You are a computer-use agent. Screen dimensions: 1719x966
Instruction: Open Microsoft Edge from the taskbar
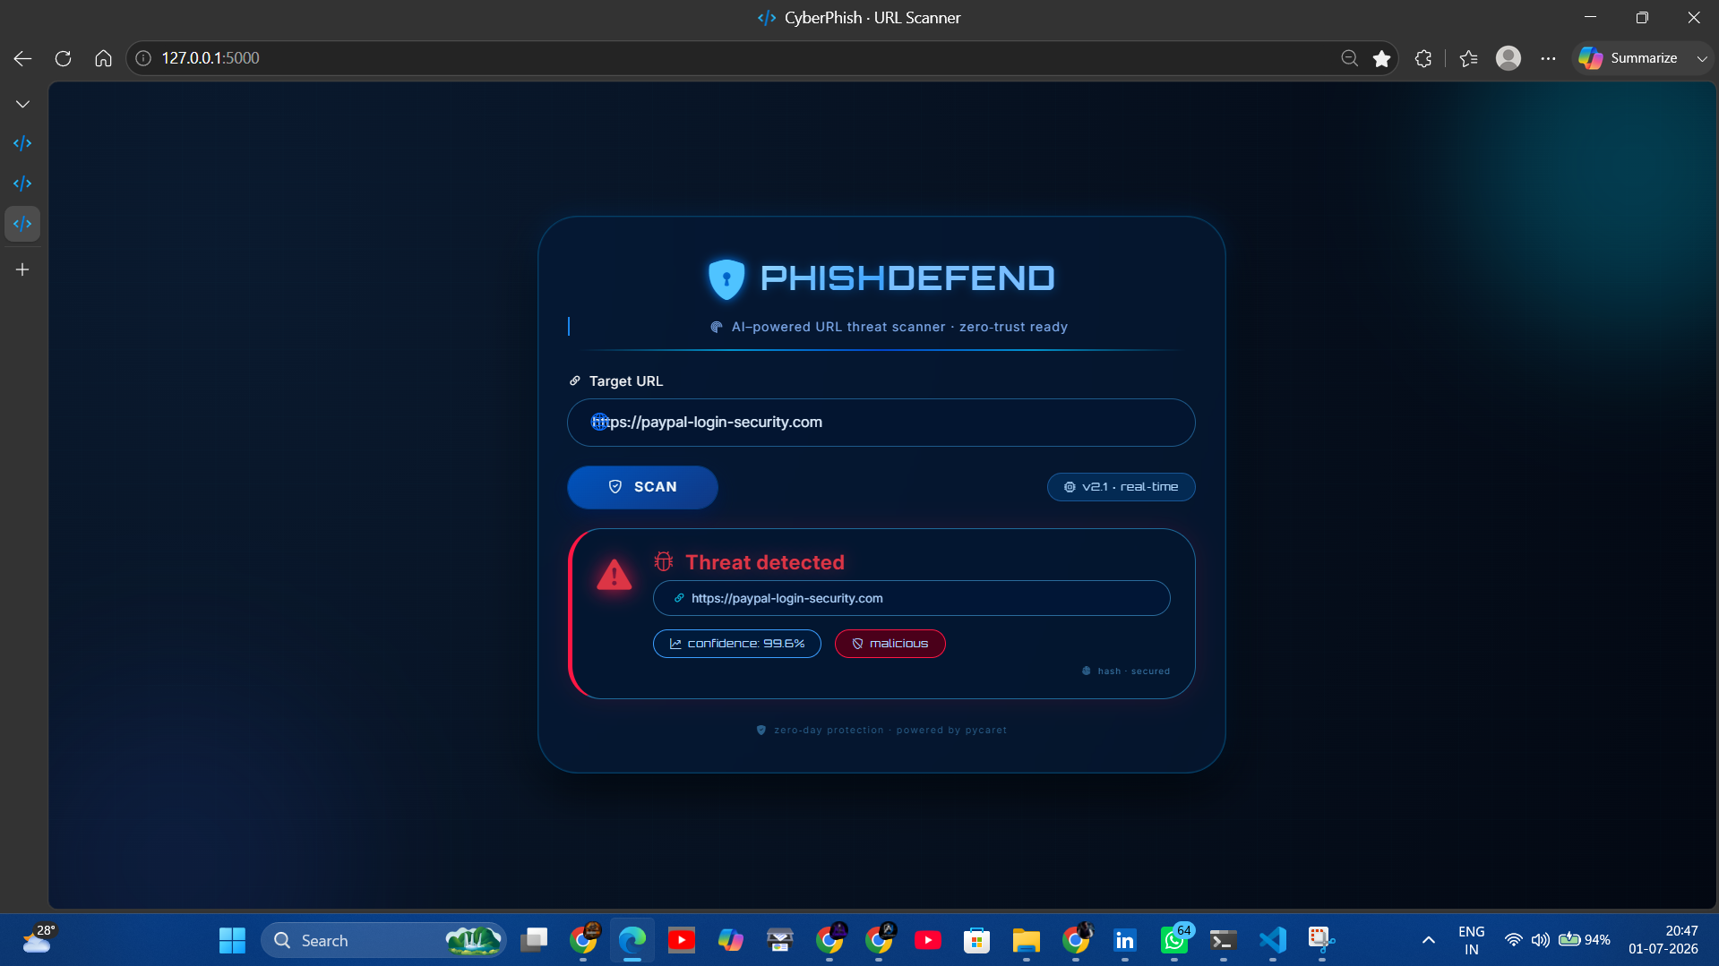tap(632, 940)
